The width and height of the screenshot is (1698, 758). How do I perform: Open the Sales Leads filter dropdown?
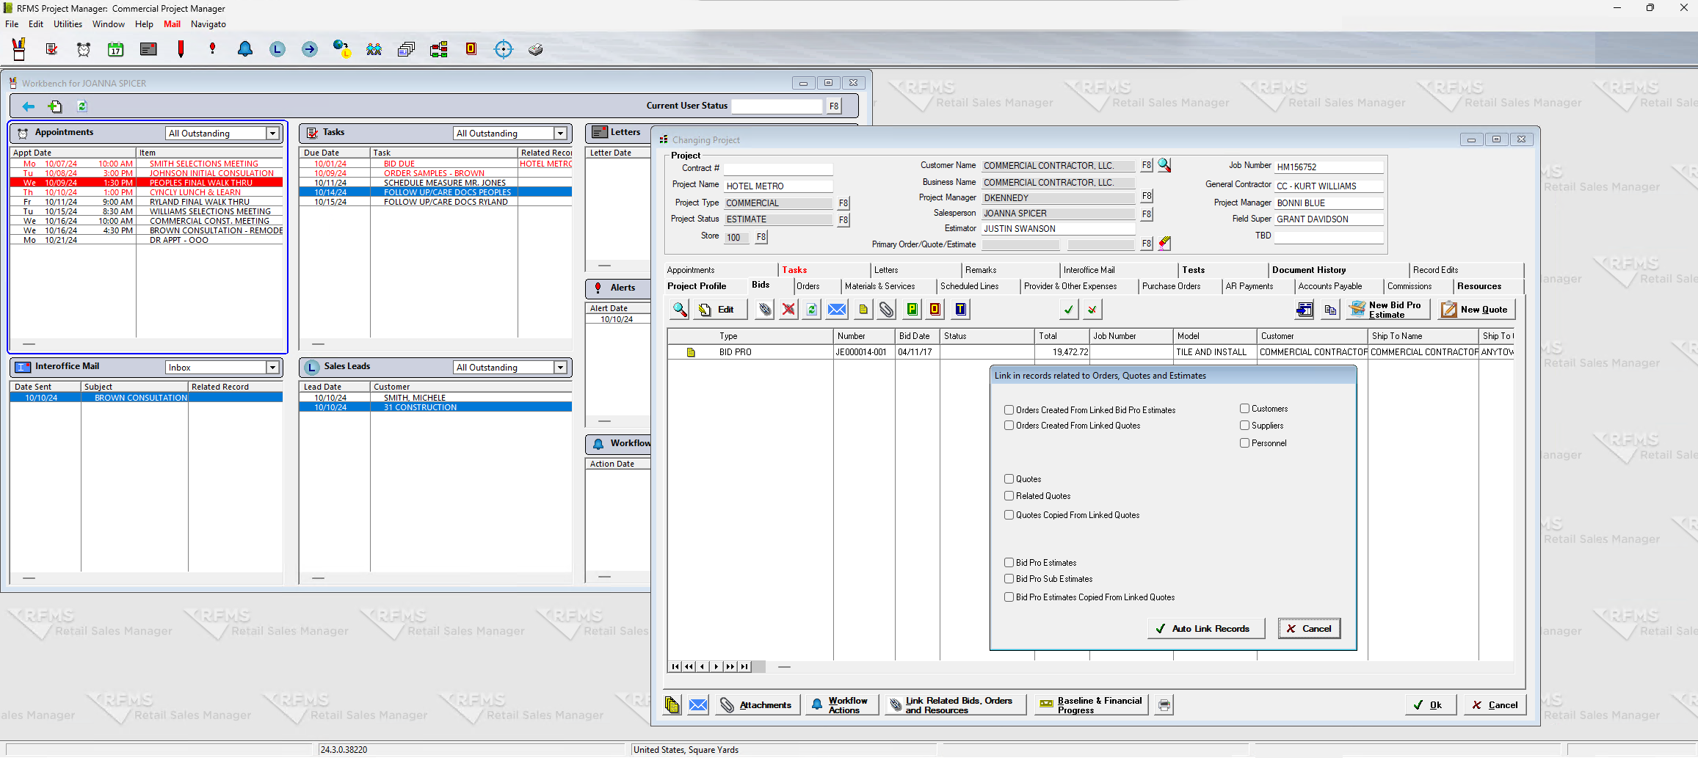[559, 367]
